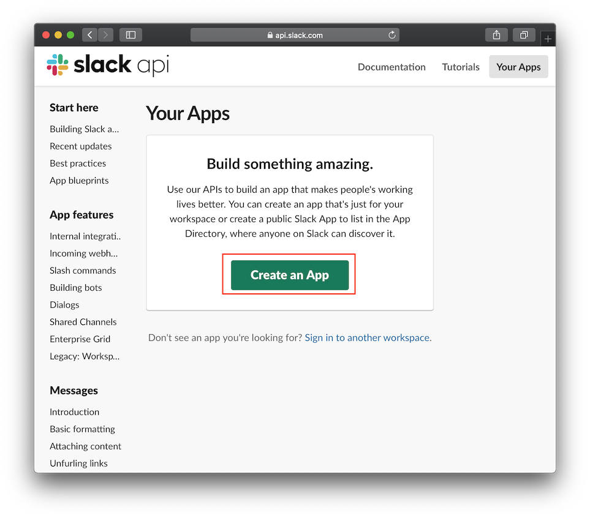Select the Your Apps nav tab
This screenshot has height=518, width=590.
[x=518, y=67]
